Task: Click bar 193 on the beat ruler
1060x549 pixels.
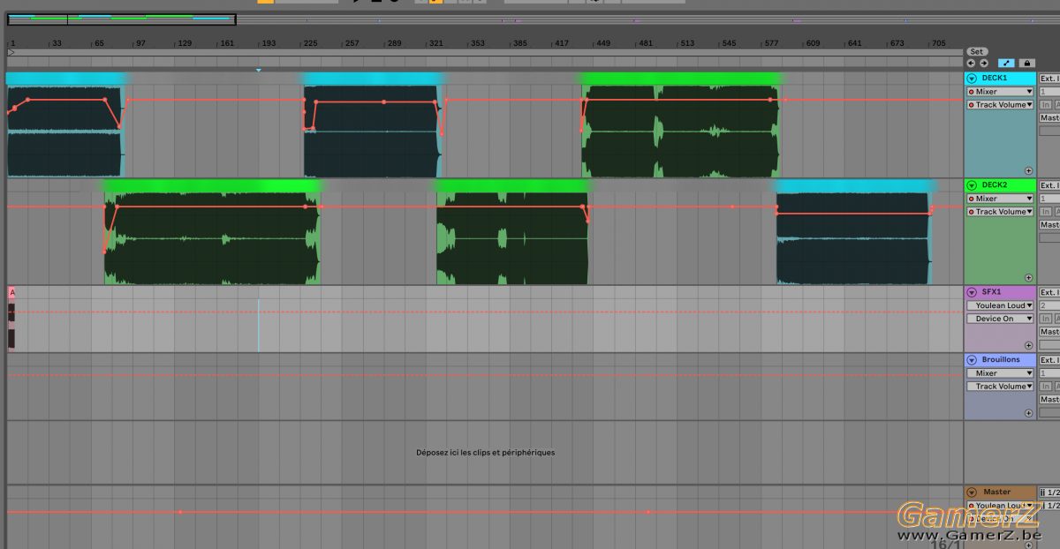Action: click(269, 42)
